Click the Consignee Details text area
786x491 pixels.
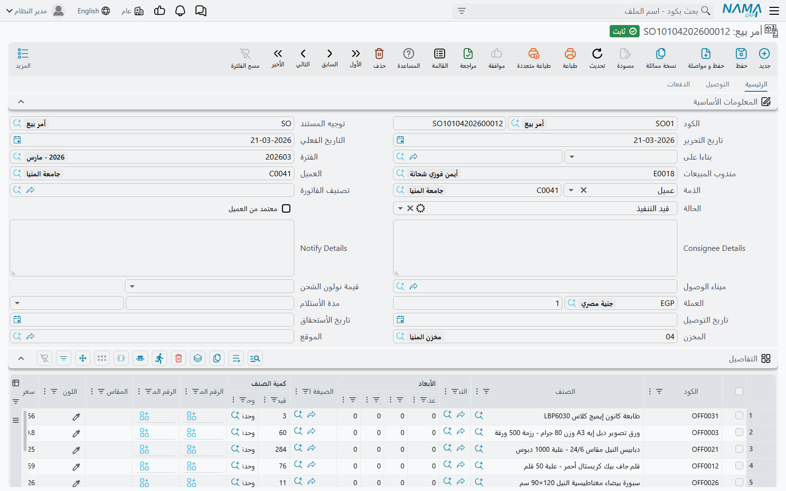coord(535,248)
